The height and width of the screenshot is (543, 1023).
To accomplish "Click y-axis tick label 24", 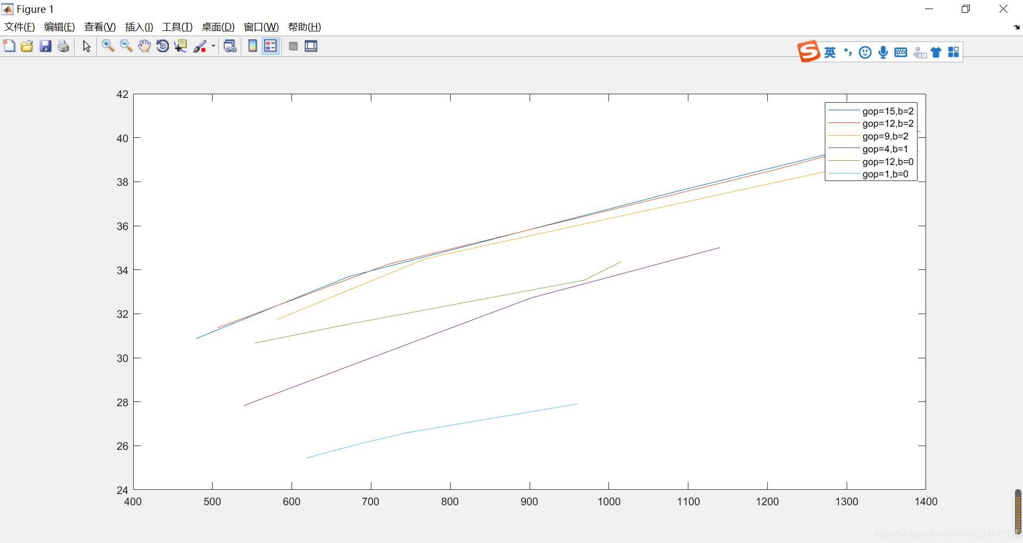I will point(123,490).
